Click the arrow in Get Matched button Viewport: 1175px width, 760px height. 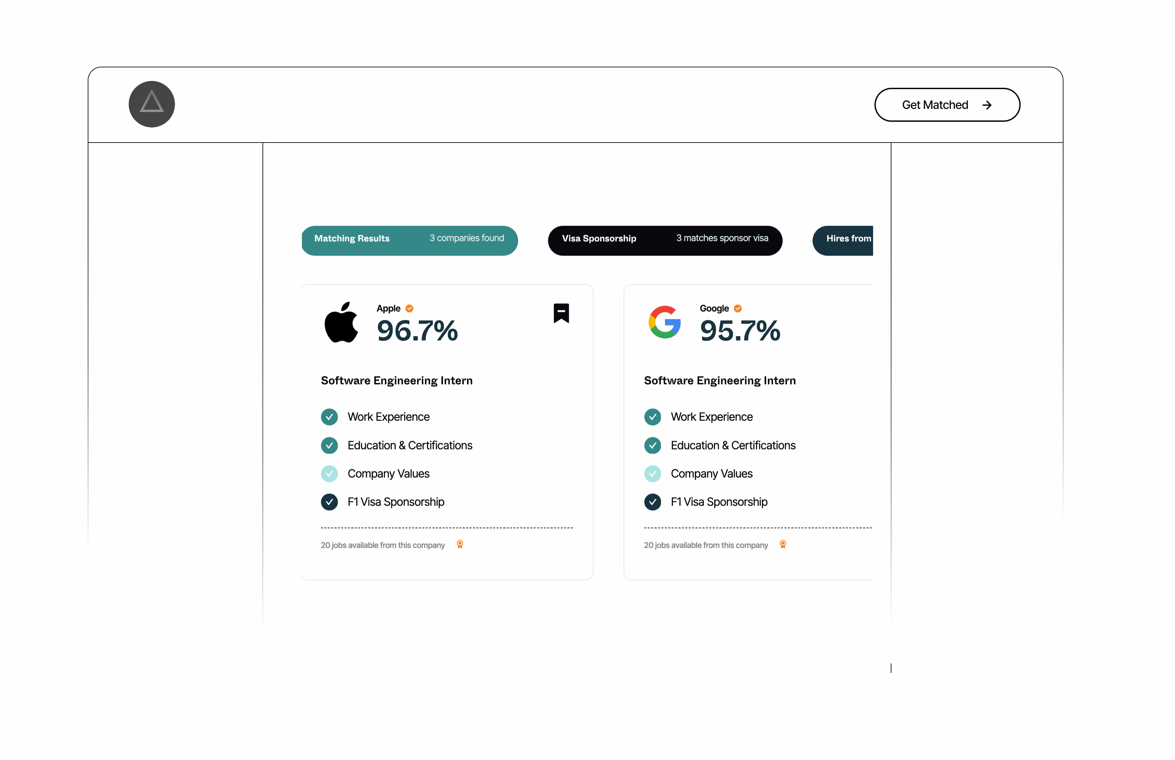tap(987, 105)
